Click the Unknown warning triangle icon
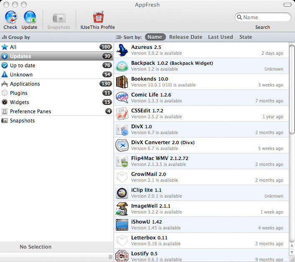This screenshot has width=295, height=262. click(x=5, y=74)
